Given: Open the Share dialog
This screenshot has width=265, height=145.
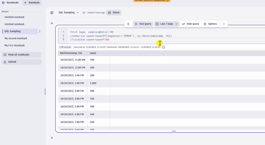Looking at the screenshot, I should (114, 13).
